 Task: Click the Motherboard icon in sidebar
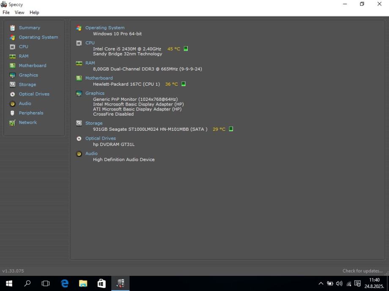pyautogui.click(x=12, y=65)
